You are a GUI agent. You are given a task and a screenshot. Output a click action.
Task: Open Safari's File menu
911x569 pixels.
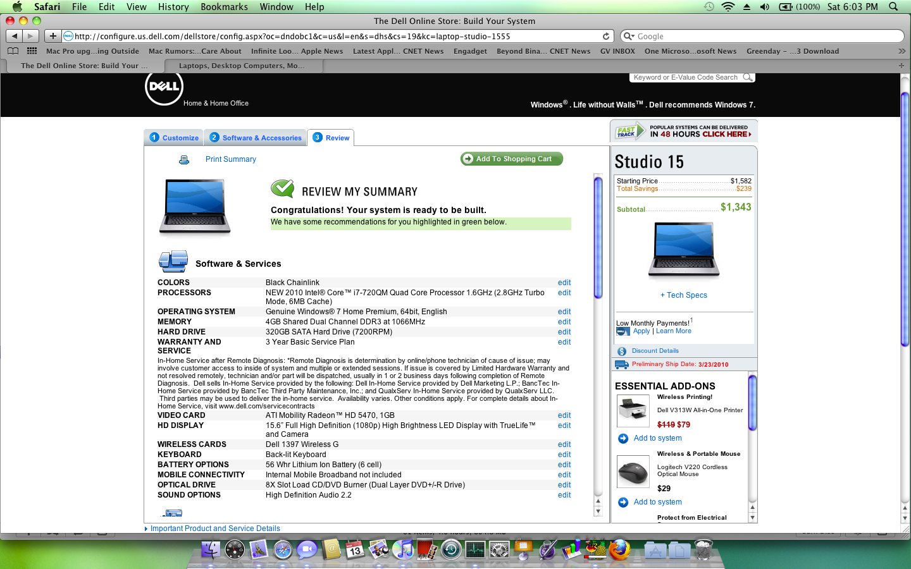[x=79, y=6]
